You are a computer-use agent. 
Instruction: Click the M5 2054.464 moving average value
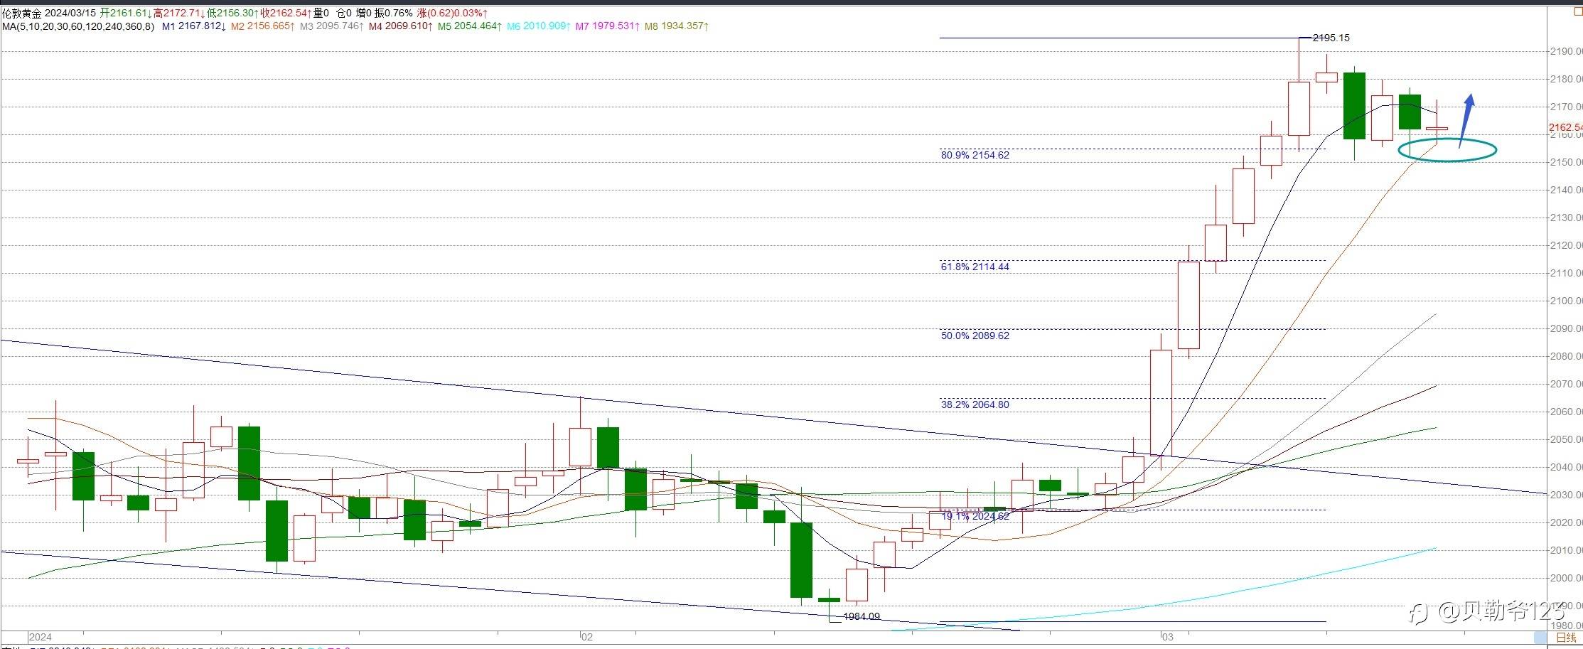pos(470,26)
